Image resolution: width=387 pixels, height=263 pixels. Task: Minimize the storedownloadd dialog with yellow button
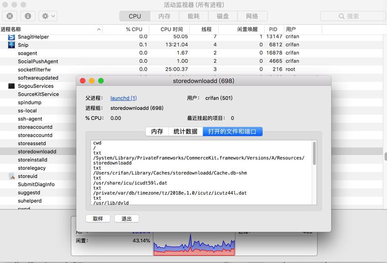click(92, 81)
